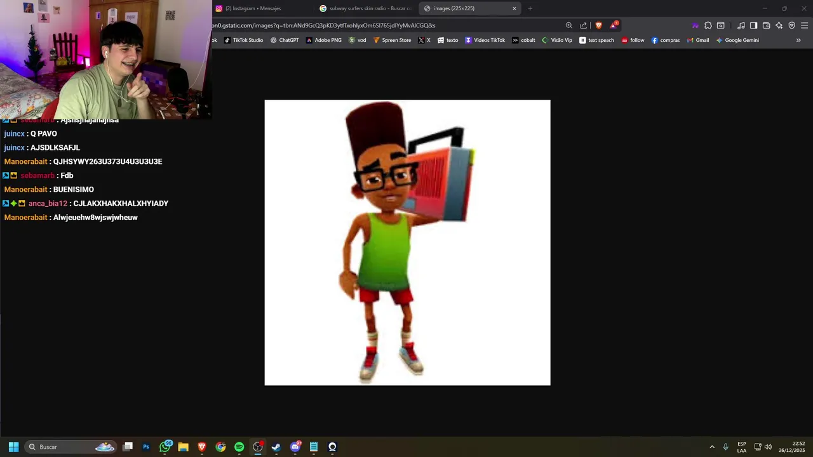Open the ChatGPT bookmark
This screenshot has width=813, height=457.
point(284,40)
